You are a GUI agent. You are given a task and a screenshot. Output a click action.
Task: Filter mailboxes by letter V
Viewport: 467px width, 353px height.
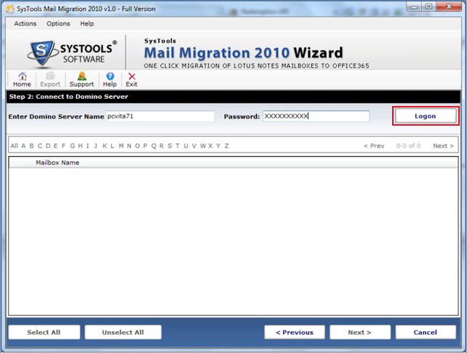tap(194, 146)
